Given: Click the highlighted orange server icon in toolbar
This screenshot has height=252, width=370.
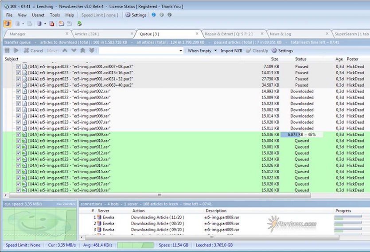Looking at the screenshot, I should click(8, 23).
